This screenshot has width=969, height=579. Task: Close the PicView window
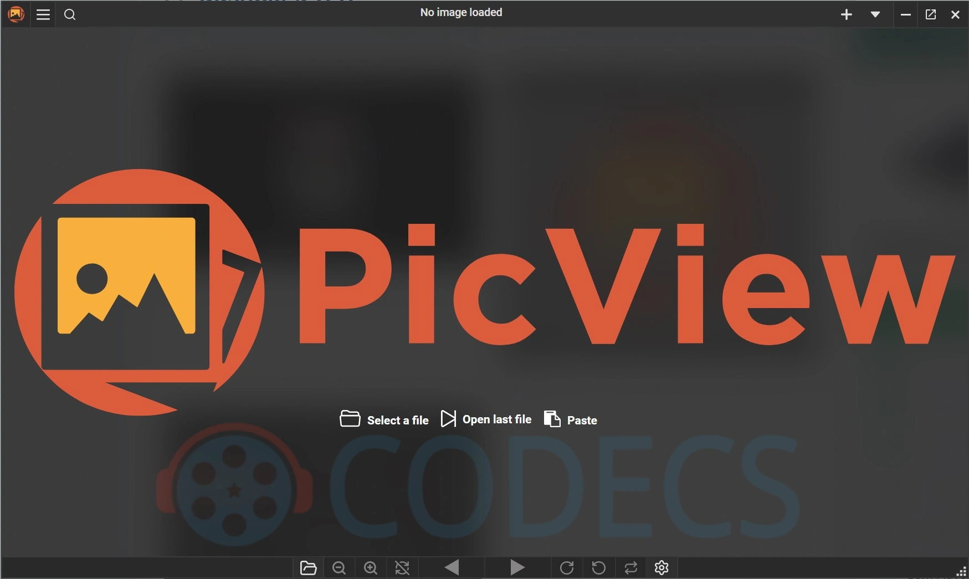click(955, 15)
